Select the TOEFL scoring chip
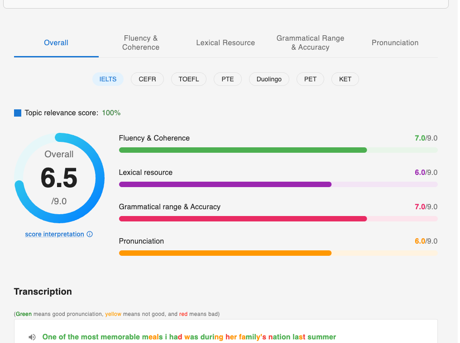Viewport: 460px width, 343px height. coord(189,79)
